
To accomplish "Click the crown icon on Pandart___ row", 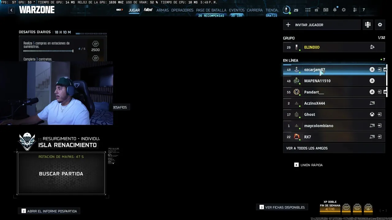I will click(x=385, y=92).
